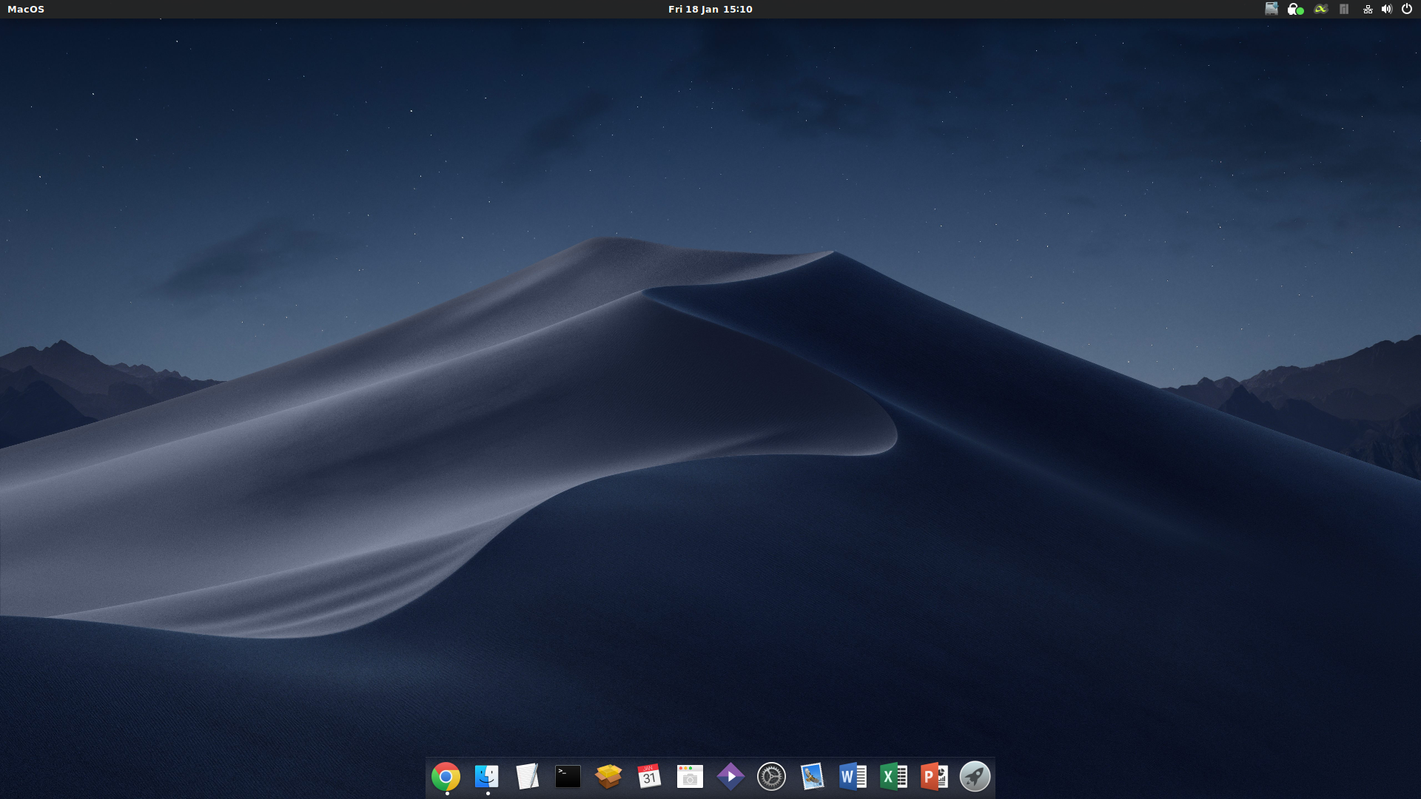Click the MacOS activities menu label
1421x799 pixels.
click(26, 9)
